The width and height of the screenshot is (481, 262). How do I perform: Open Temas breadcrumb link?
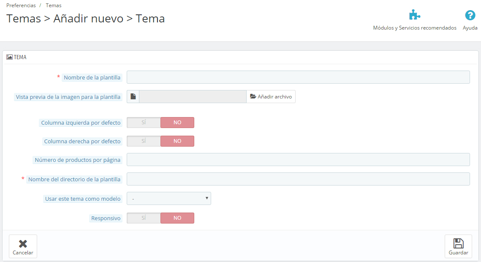click(54, 5)
